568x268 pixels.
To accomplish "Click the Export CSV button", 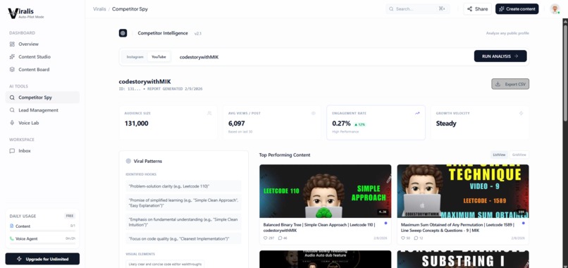I will click(510, 84).
